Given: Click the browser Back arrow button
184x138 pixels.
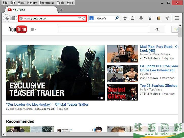Looking at the screenshot, I should [7, 18].
